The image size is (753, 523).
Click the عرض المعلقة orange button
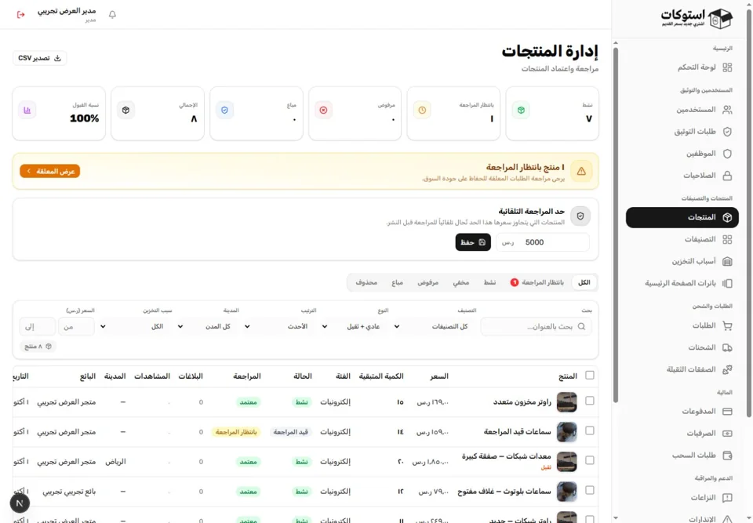coord(50,171)
